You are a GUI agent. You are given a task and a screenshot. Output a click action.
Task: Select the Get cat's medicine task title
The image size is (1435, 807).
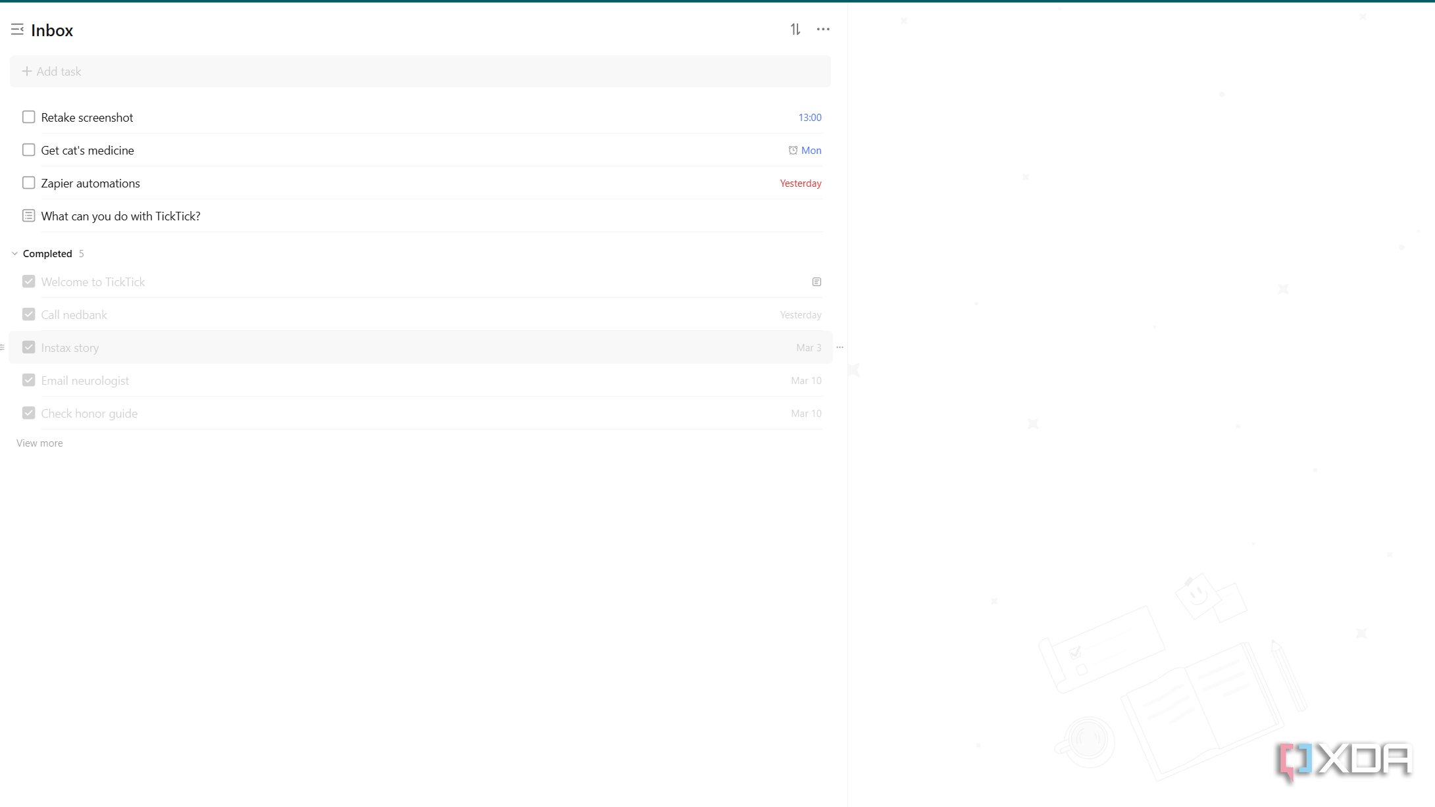point(88,150)
